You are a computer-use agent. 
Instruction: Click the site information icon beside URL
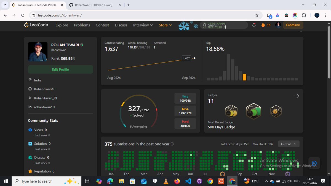(x=33, y=15)
